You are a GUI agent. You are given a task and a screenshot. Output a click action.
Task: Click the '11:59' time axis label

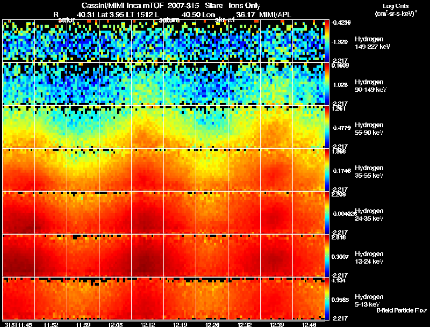[83, 325]
